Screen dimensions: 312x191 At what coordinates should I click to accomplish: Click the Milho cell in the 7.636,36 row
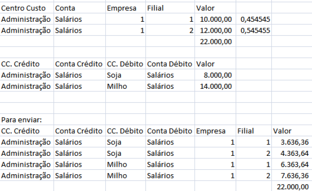tap(117, 176)
